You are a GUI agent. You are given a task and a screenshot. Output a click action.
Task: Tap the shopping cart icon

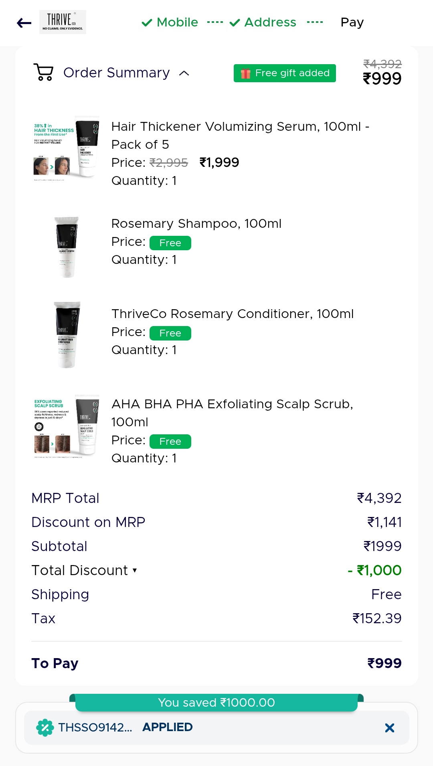point(43,72)
